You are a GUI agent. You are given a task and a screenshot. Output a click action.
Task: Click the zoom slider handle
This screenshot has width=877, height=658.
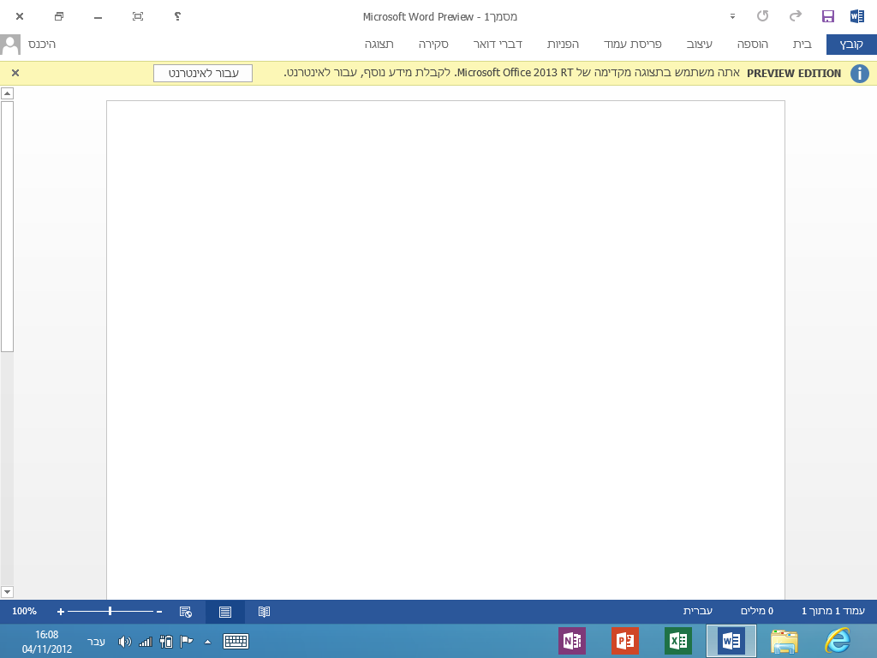(x=110, y=612)
